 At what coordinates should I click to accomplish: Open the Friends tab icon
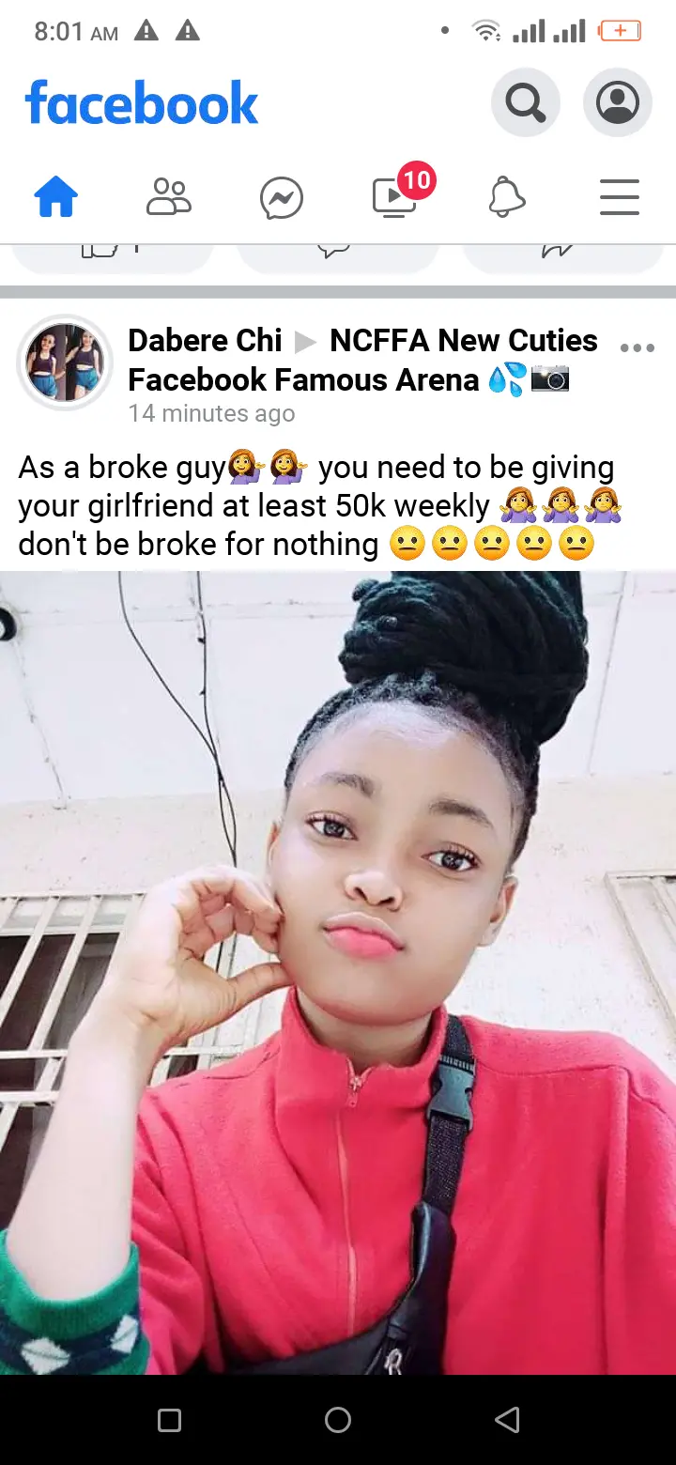tap(169, 198)
